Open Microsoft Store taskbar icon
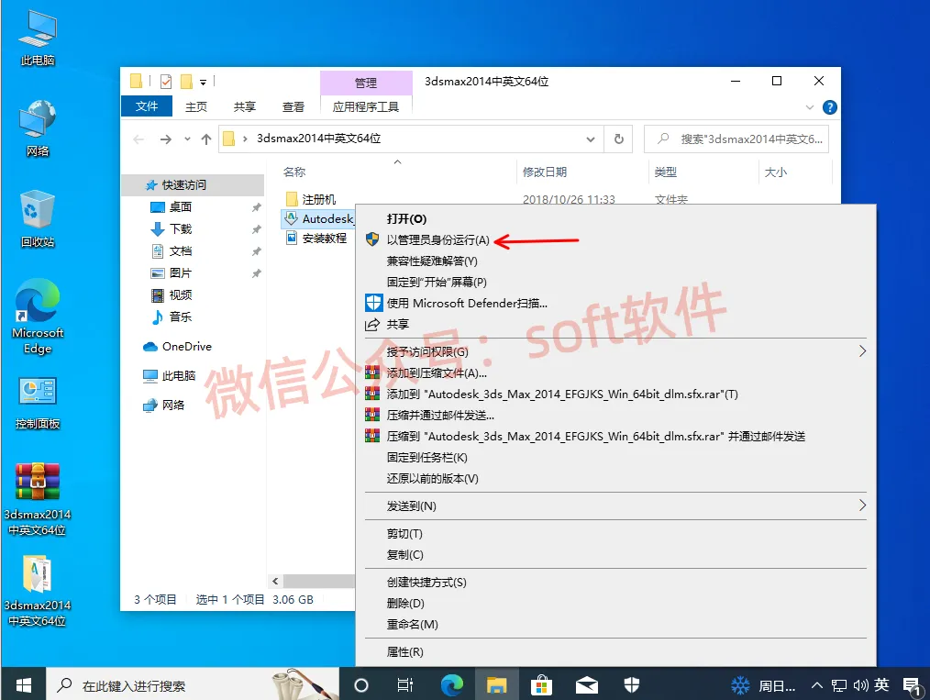The image size is (930, 700). click(541, 685)
